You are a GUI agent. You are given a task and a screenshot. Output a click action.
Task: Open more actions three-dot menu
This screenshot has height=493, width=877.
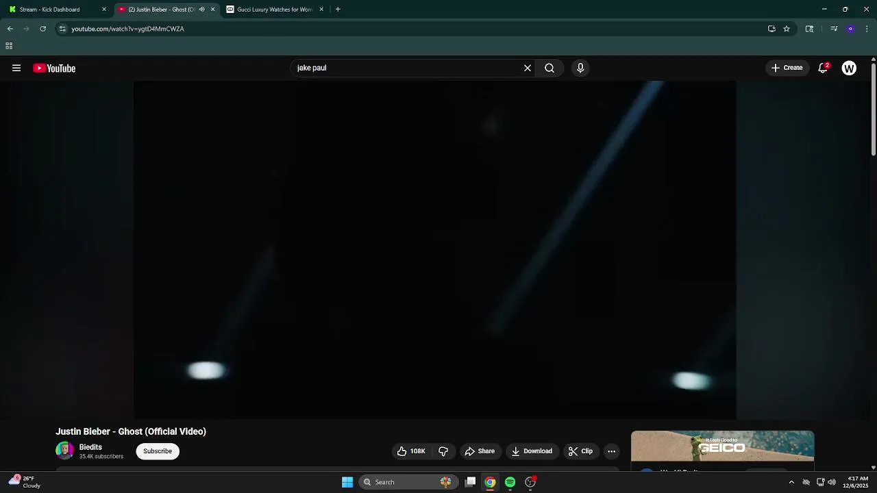611,451
